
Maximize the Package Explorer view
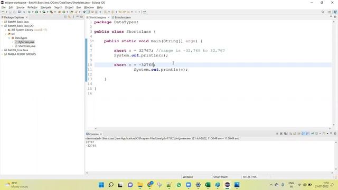(x=81, y=16)
